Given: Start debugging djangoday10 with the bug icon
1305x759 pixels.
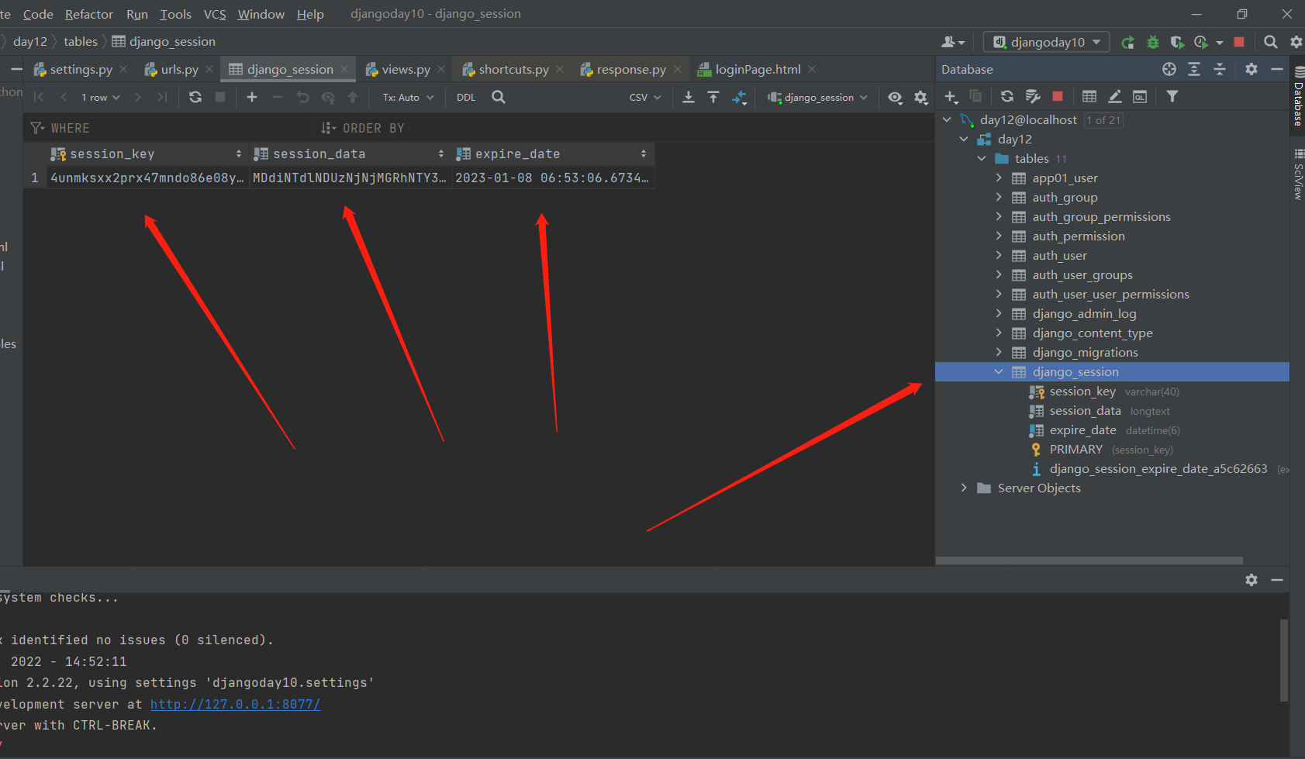Looking at the screenshot, I should coord(1153,42).
